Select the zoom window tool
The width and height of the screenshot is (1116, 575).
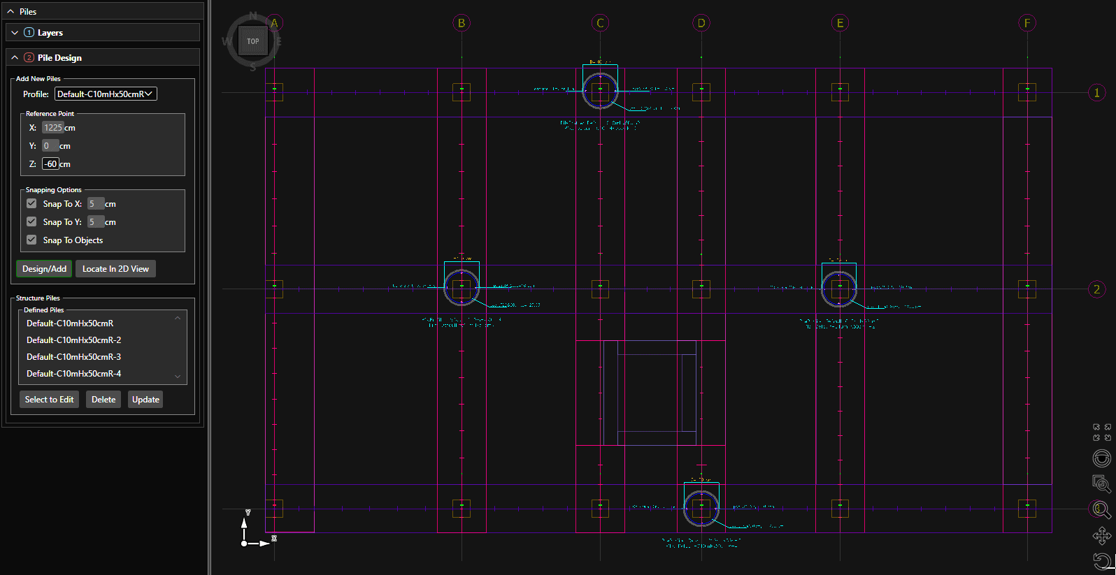(x=1101, y=483)
